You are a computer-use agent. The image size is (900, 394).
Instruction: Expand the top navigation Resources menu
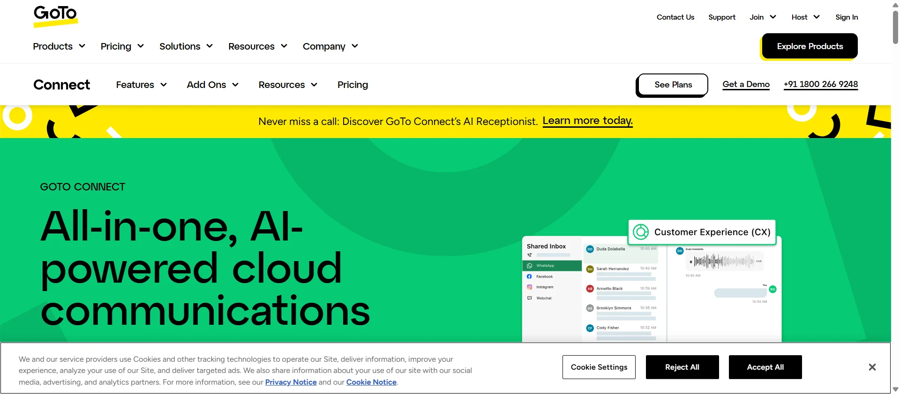pos(258,46)
